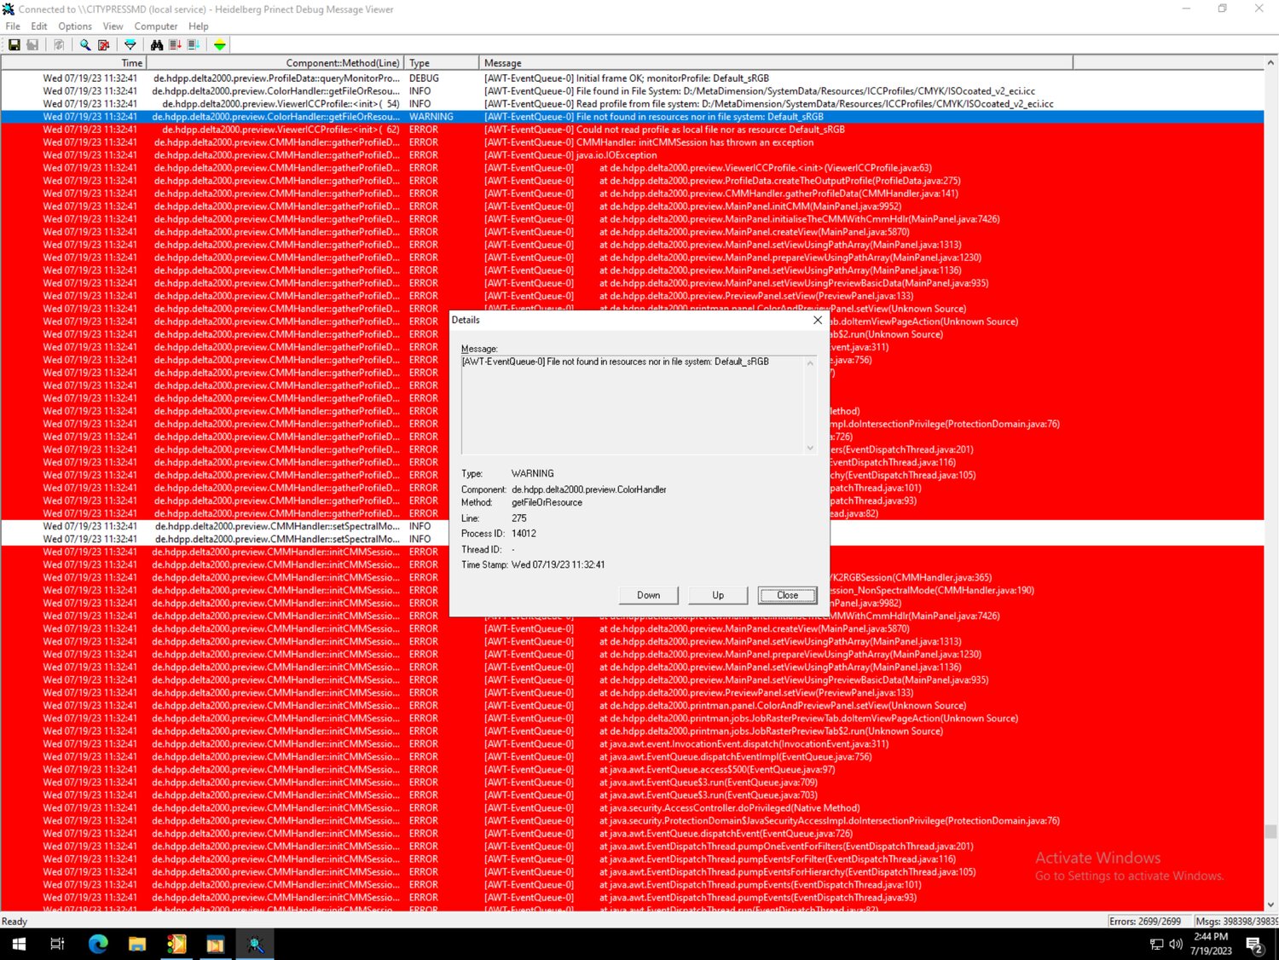
Task: Toggle the yellow-green diamond toolbar icon
Action: (x=220, y=44)
